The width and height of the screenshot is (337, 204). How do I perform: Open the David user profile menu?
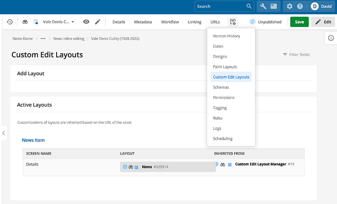click(x=321, y=6)
